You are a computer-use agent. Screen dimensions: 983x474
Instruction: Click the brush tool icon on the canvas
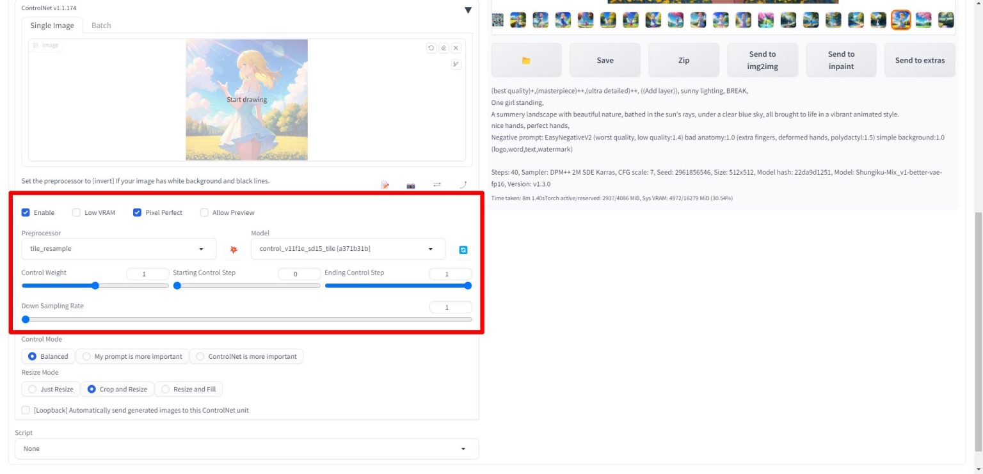[456, 64]
